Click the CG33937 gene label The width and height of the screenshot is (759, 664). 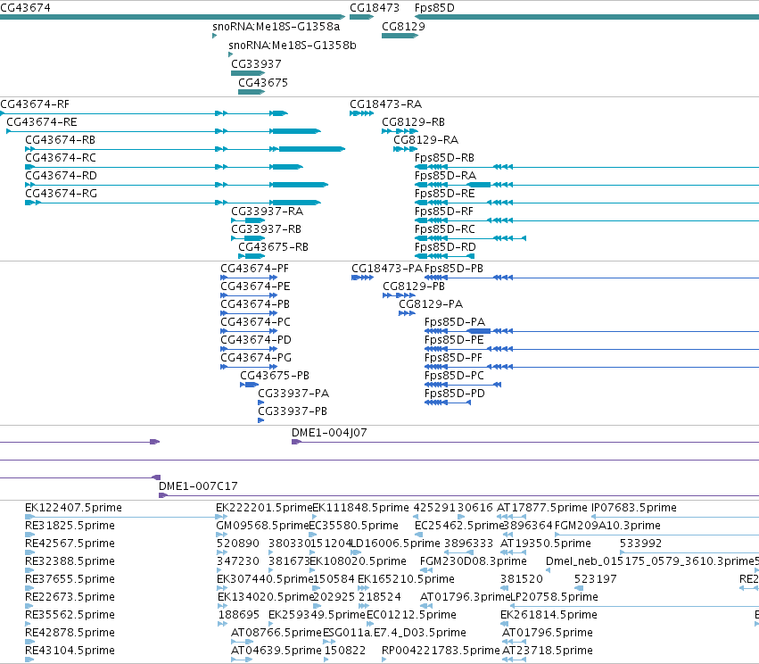(256, 64)
